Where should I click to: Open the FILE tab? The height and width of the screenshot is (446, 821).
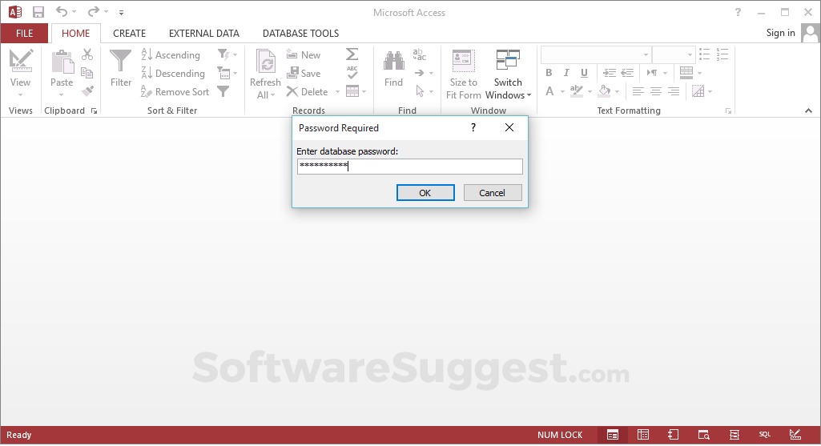[x=24, y=34]
